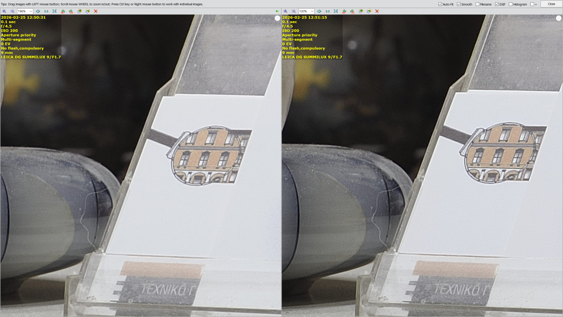Open the left pane zoom percentage dropdown

click(31, 11)
